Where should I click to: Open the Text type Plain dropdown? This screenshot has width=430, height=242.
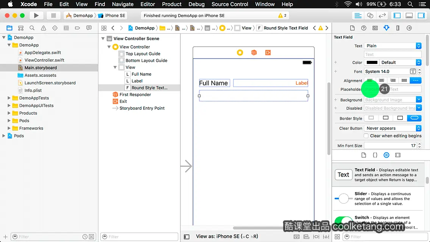(393, 46)
